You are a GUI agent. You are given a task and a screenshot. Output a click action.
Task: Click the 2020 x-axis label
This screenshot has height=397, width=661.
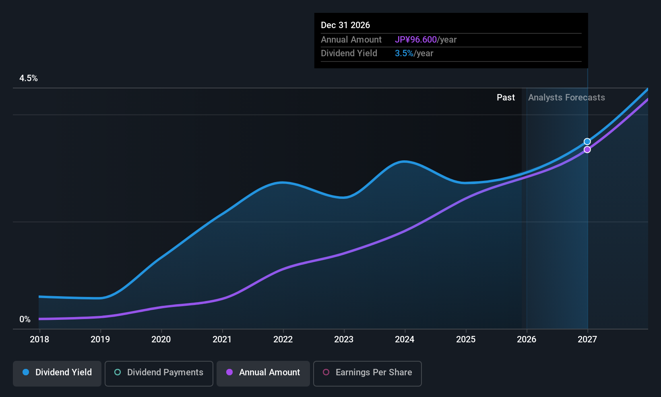click(161, 340)
